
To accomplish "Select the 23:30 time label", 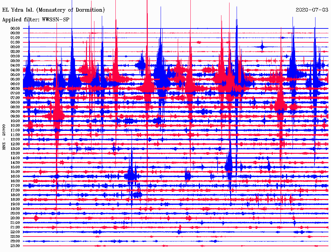I will click(15, 246).
